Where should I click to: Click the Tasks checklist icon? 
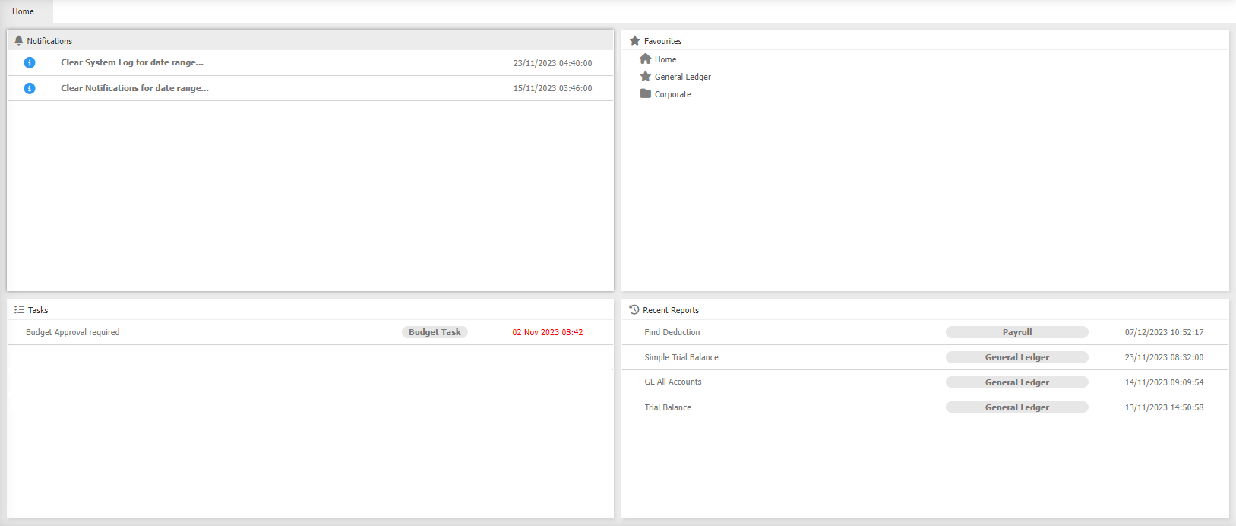tap(19, 310)
